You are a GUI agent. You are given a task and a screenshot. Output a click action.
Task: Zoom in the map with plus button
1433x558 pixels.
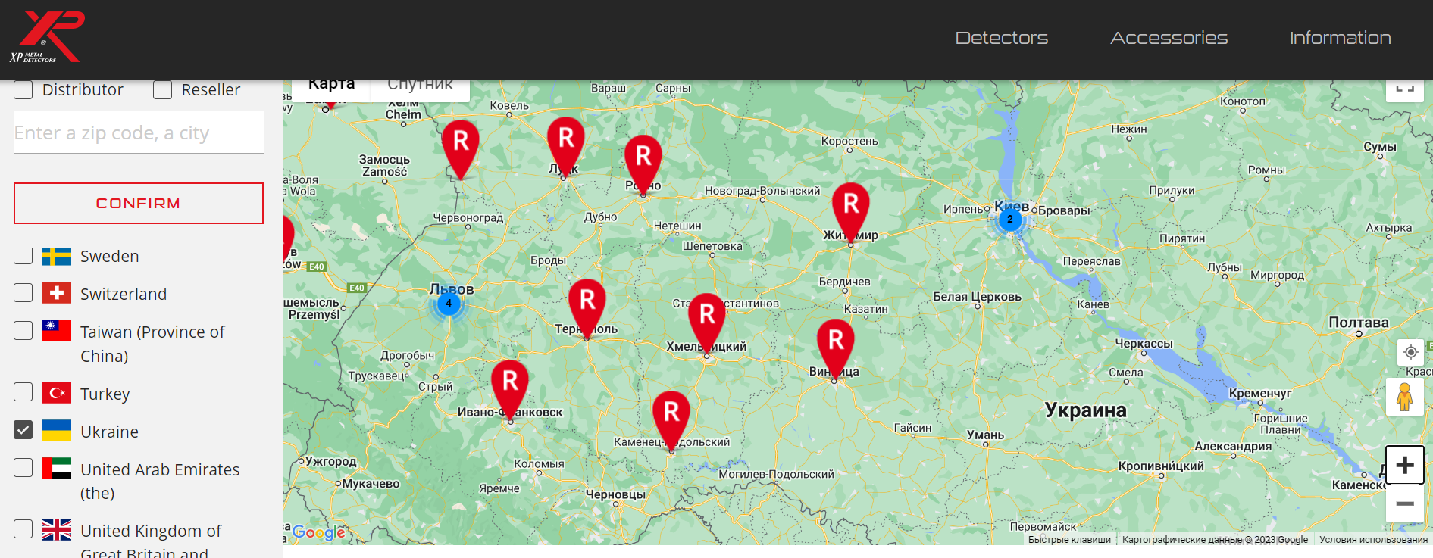(x=1404, y=465)
